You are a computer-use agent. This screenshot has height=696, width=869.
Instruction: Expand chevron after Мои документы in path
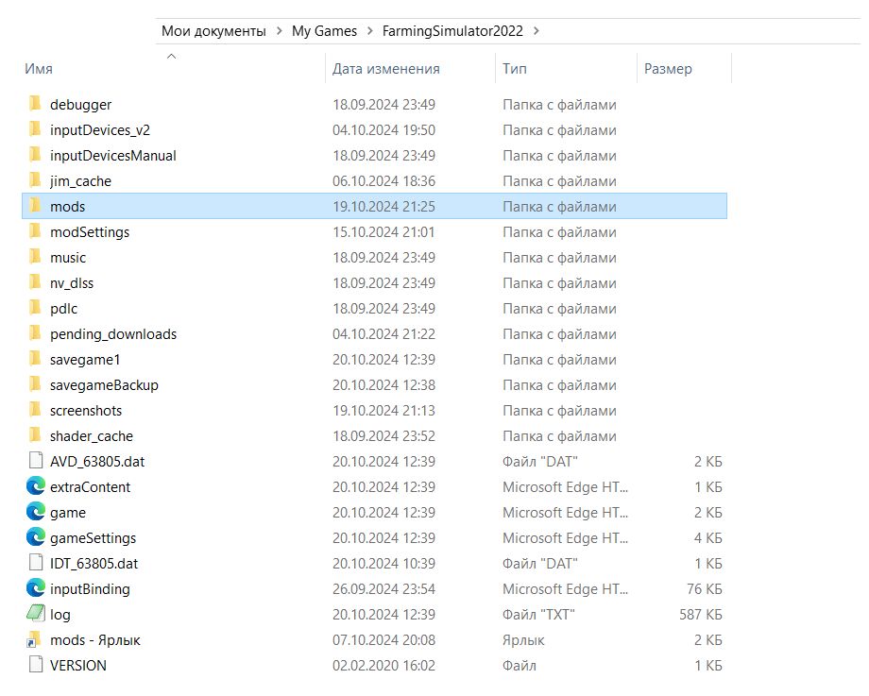(x=280, y=31)
